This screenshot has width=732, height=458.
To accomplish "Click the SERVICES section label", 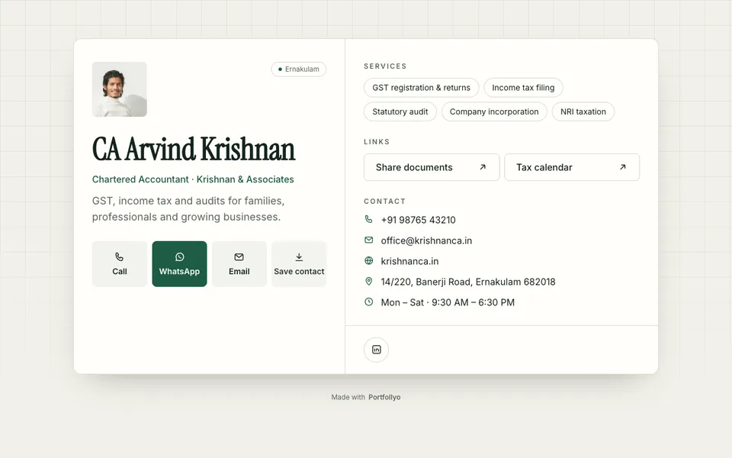I will coord(385,66).
